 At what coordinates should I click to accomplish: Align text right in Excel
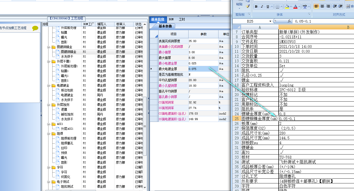coord(328,7)
